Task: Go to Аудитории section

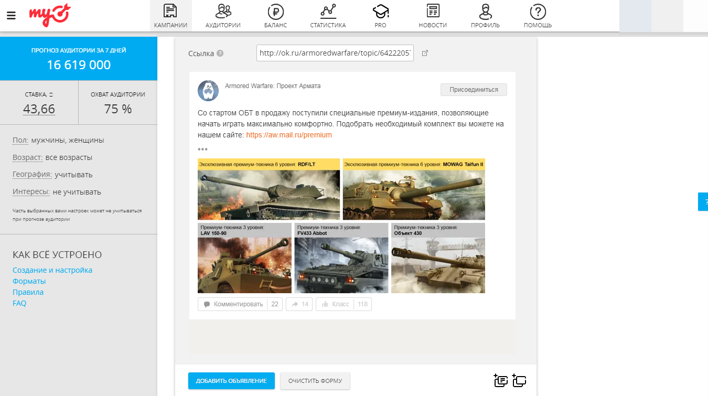Action: pos(223,16)
